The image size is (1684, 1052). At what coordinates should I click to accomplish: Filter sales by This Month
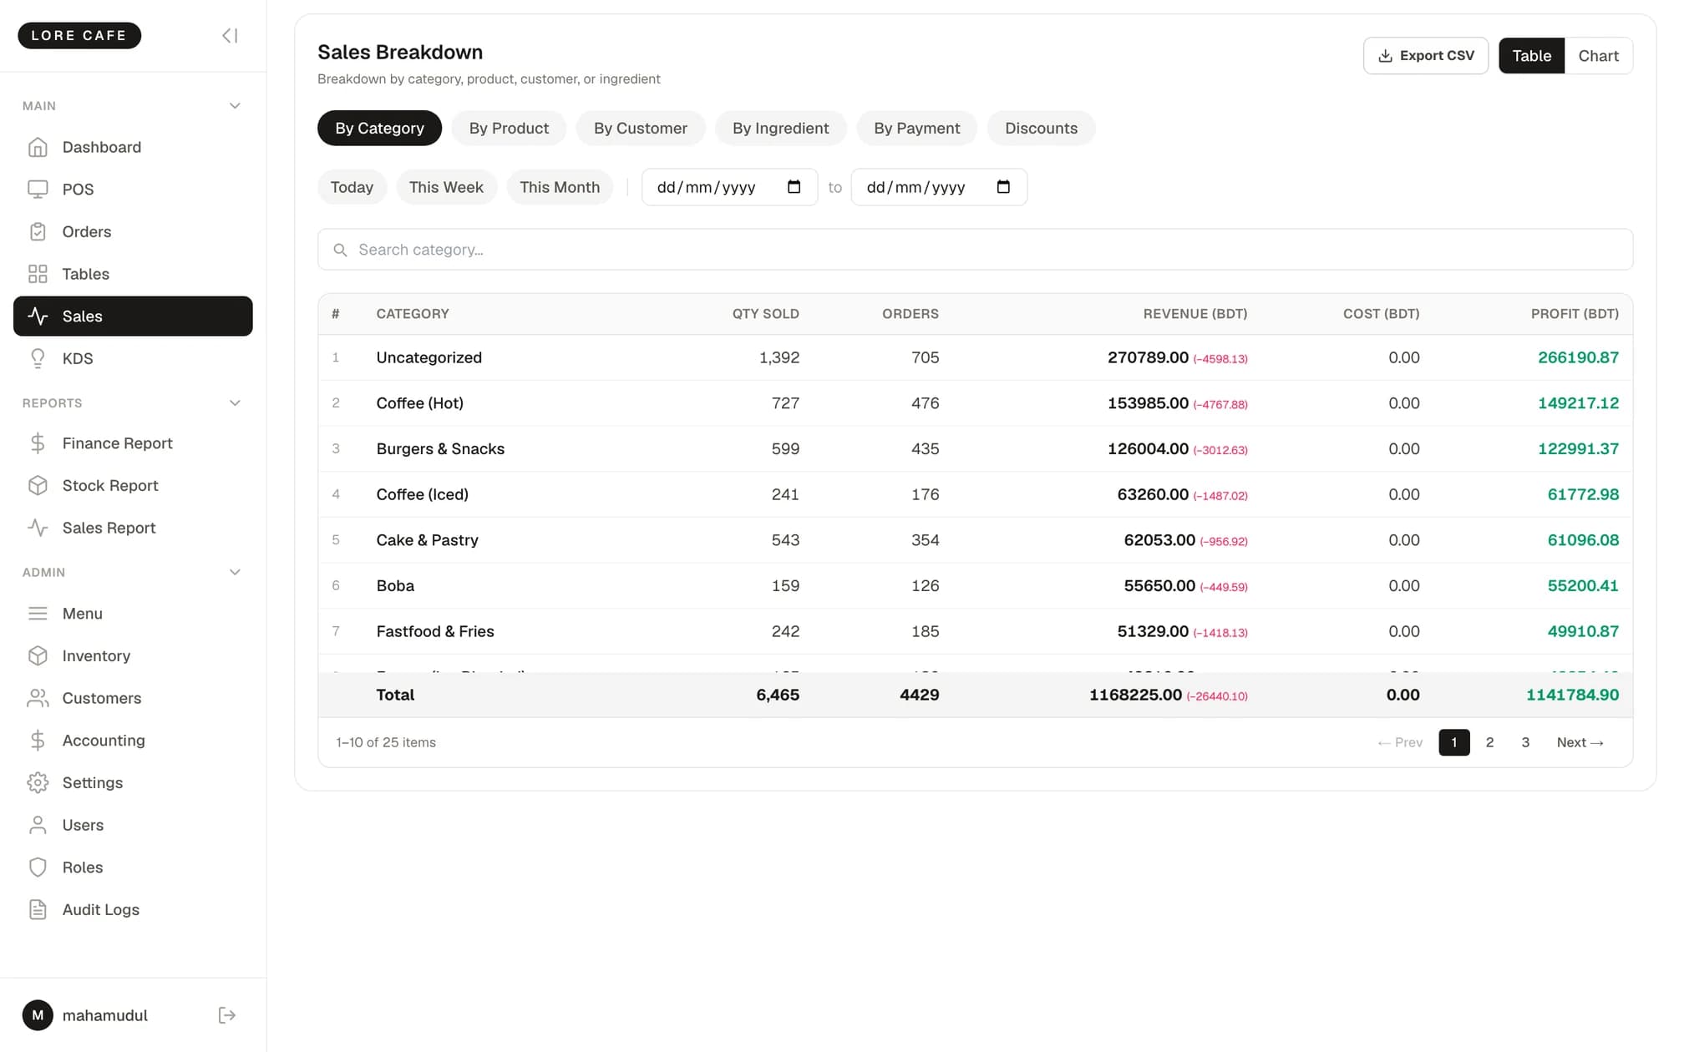(x=560, y=187)
